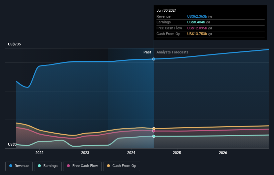Click the orange Cash From Op legend dot
This screenshot has width=274, height=175.
(108, 166)
